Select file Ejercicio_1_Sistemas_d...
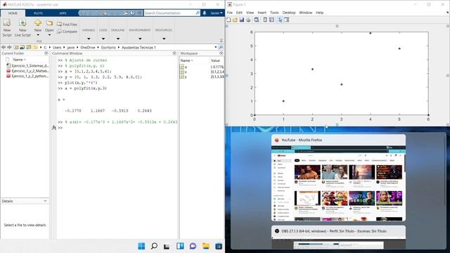The image size is (450, 253). pos(27,65)
